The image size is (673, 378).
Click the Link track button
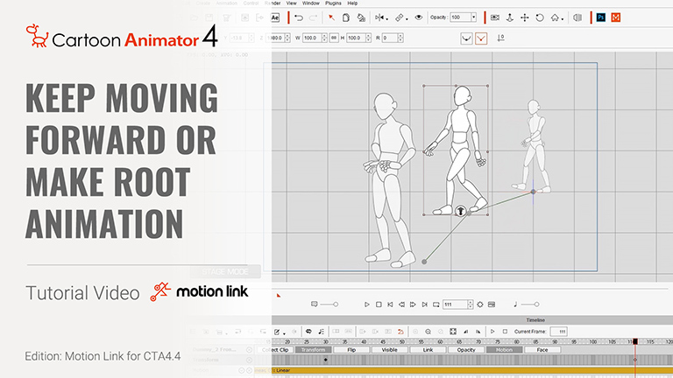tap(428, 350)
